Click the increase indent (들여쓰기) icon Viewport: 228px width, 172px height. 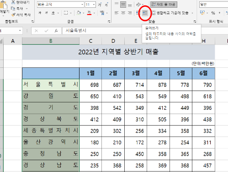(145, 13)
